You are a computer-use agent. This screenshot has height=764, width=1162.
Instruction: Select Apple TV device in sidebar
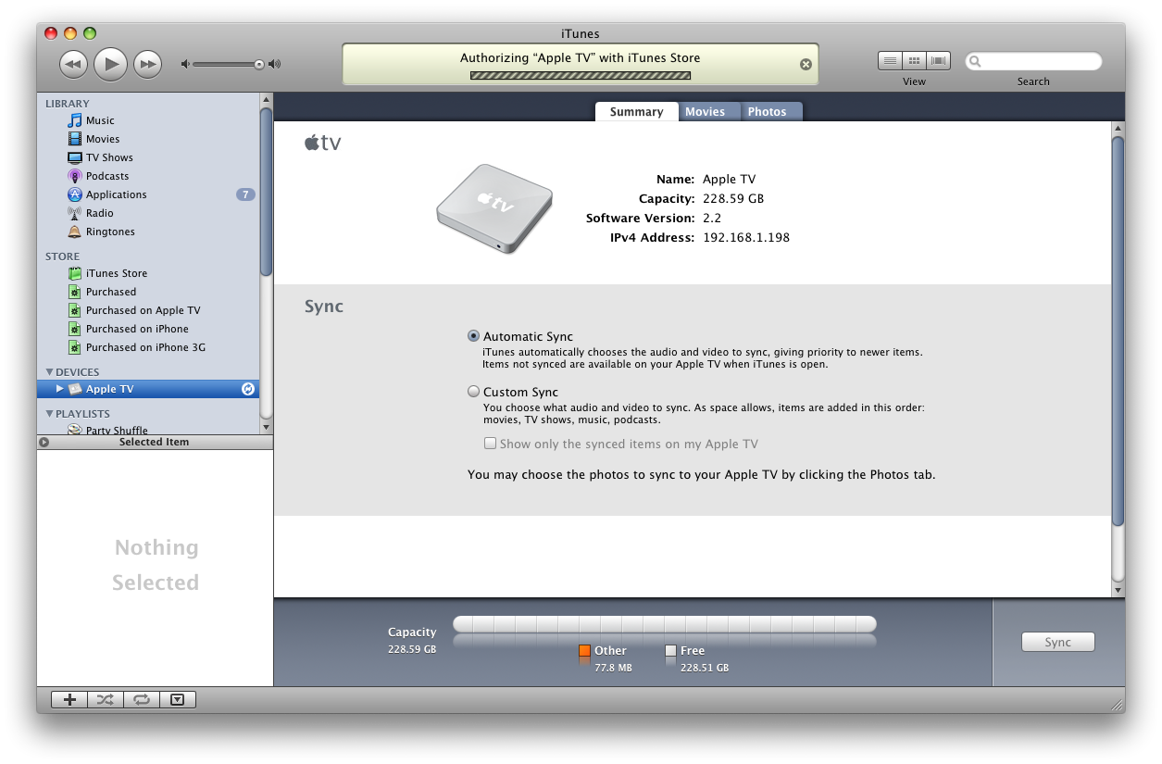pyautogui.click(x=148, y=389)
